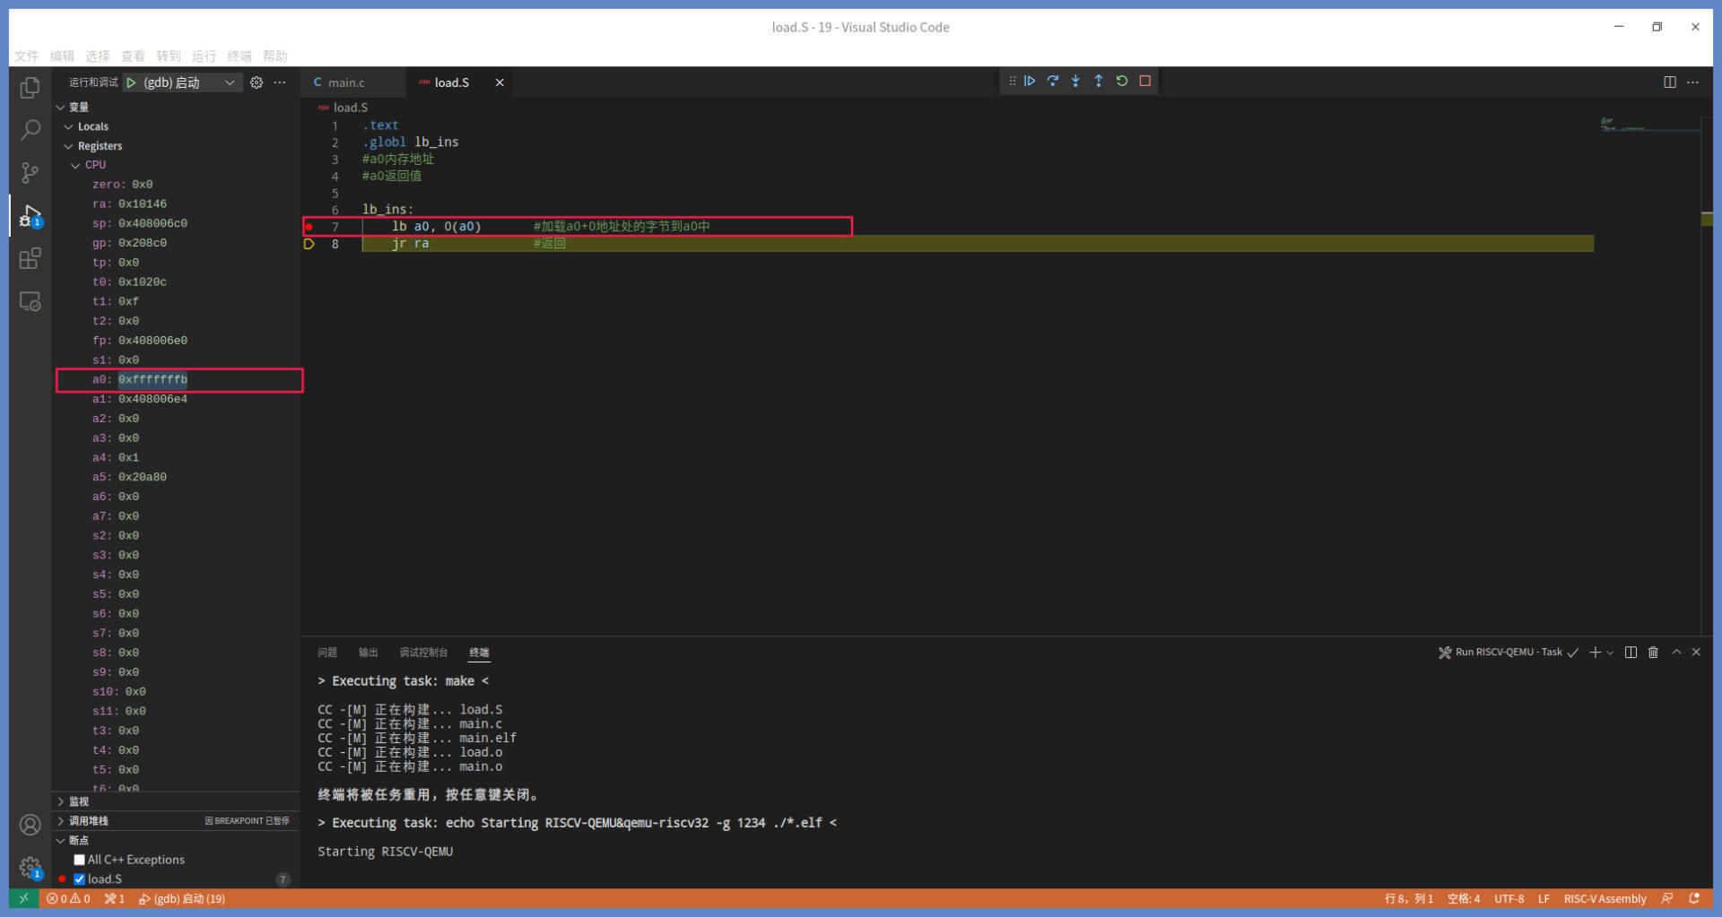Image resolution: width=1722 pixels, height=917 pixels.
Task: Click the Step Out debug icon
Action: coord(1099,81)
